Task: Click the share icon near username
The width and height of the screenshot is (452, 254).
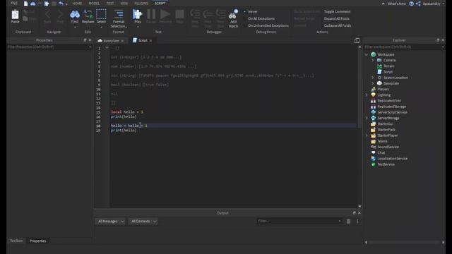Action: click(418, 4)
